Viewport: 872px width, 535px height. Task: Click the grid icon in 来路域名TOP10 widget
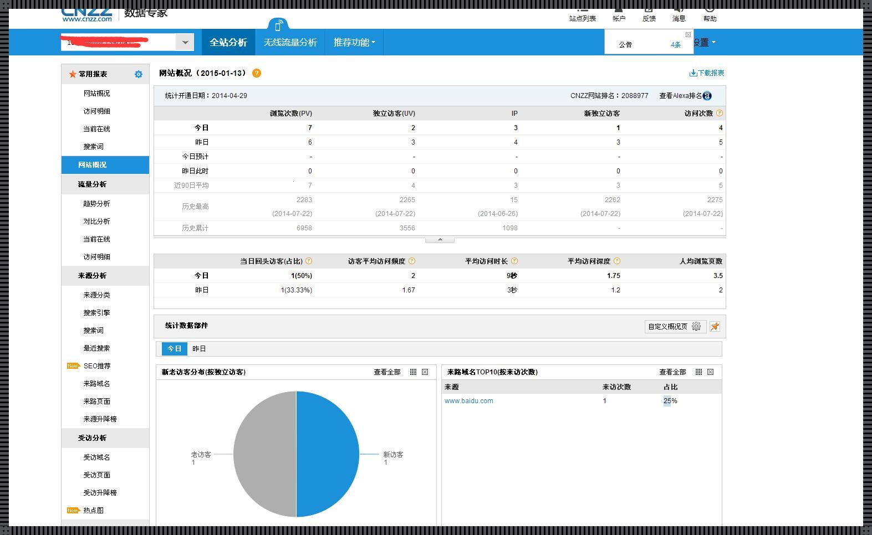[698, 372]
